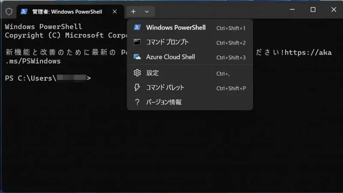Collapse the new-tab profile dropdown chevron

pos(147,12)
